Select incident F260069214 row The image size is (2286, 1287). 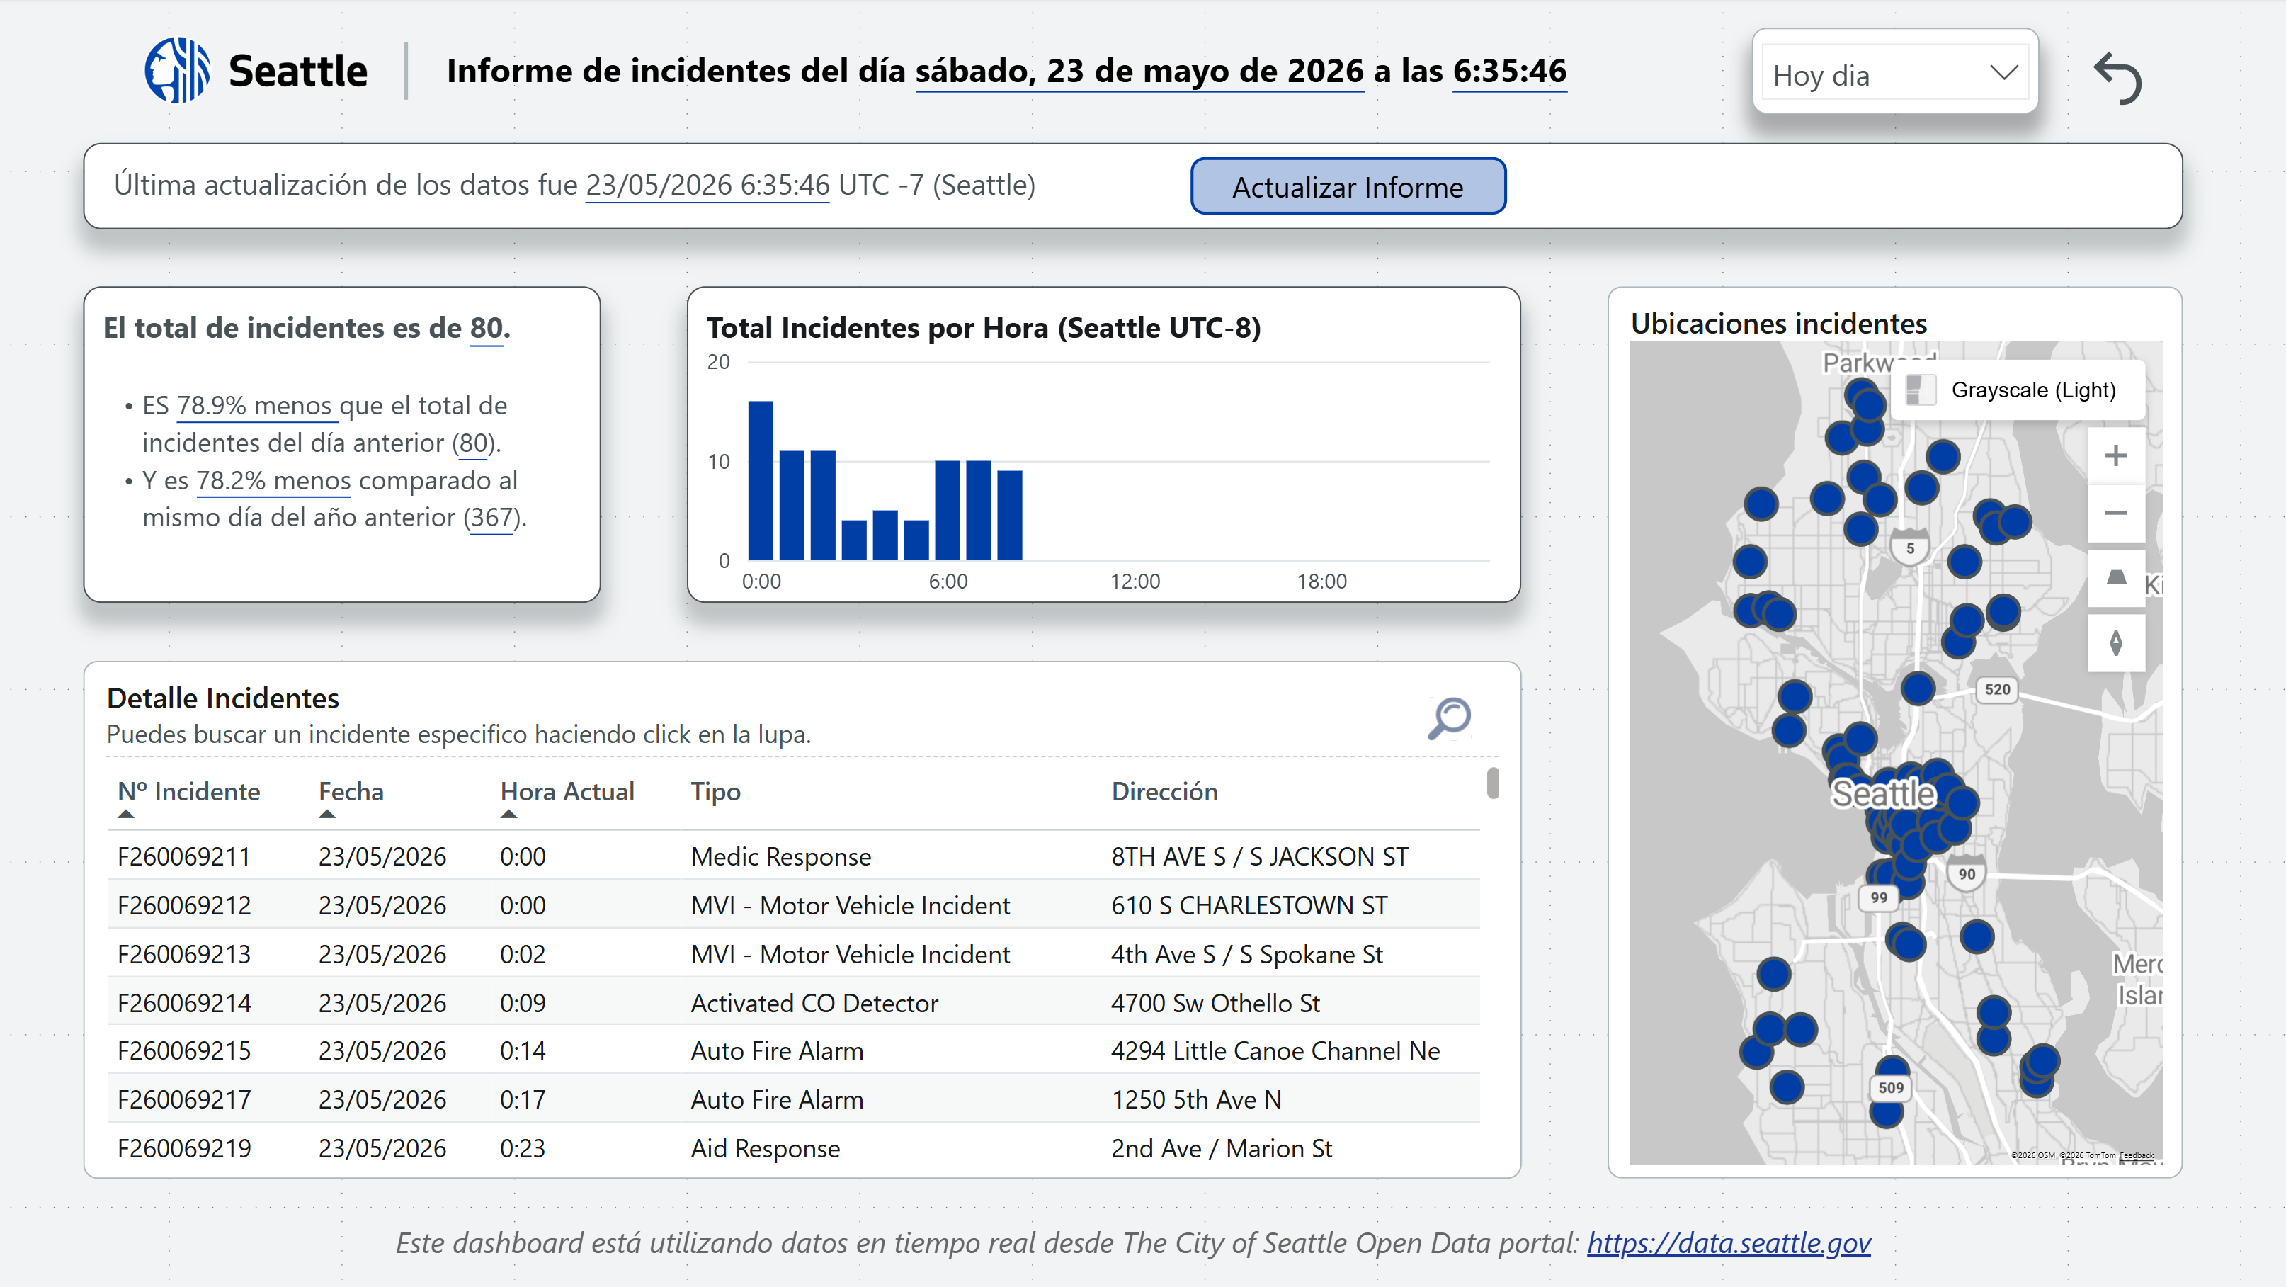click(793, 1003)
